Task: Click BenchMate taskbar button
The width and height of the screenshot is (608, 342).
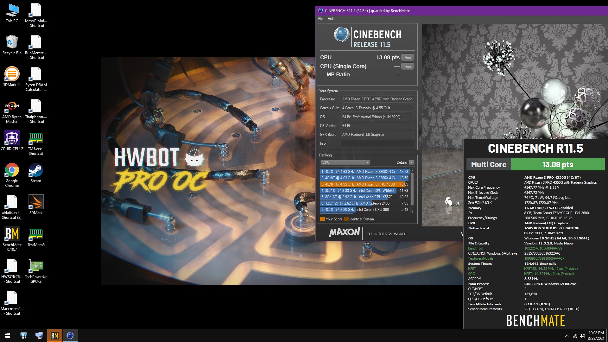Action: point(54,336)
